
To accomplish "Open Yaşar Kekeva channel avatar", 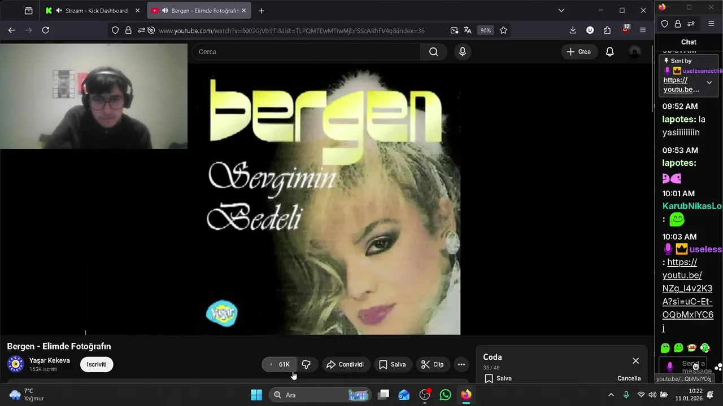I will click(16, 364).
